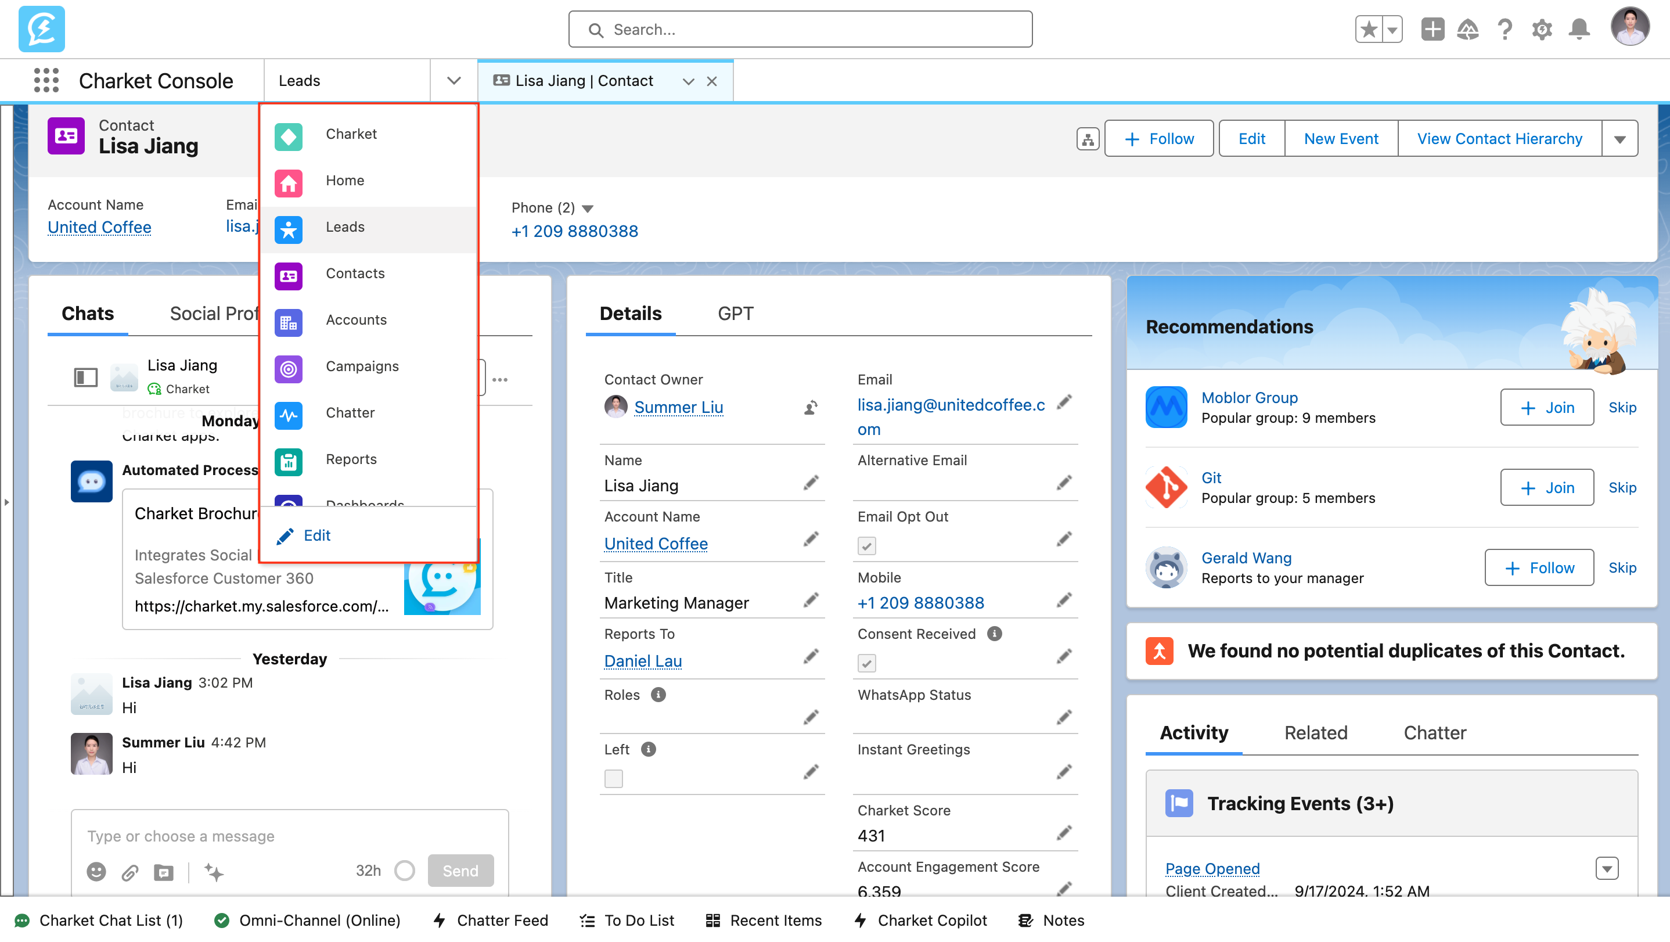Toggle the chat sidebar panel icon
Image resolution: width=1670 pixels, height=942 pixels.
pyautogui.click(x=85, y=377)
